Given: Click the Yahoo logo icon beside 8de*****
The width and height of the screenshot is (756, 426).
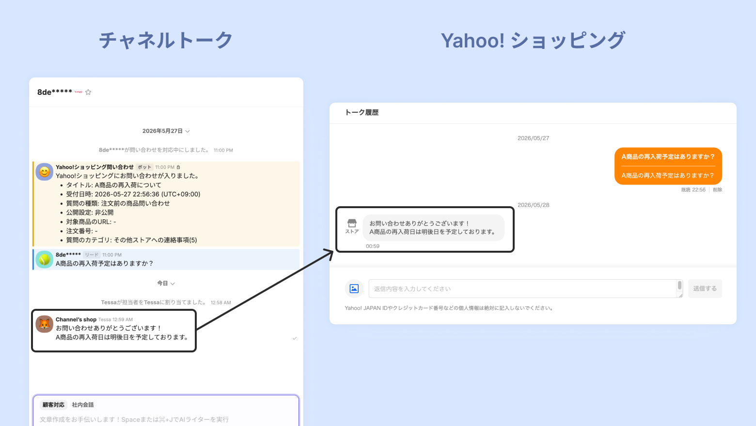Looking at the screenshot, I should click(79, 92).
